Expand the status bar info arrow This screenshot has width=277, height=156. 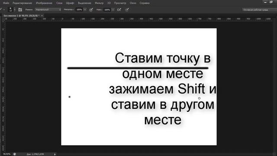(x=55, y=154)
